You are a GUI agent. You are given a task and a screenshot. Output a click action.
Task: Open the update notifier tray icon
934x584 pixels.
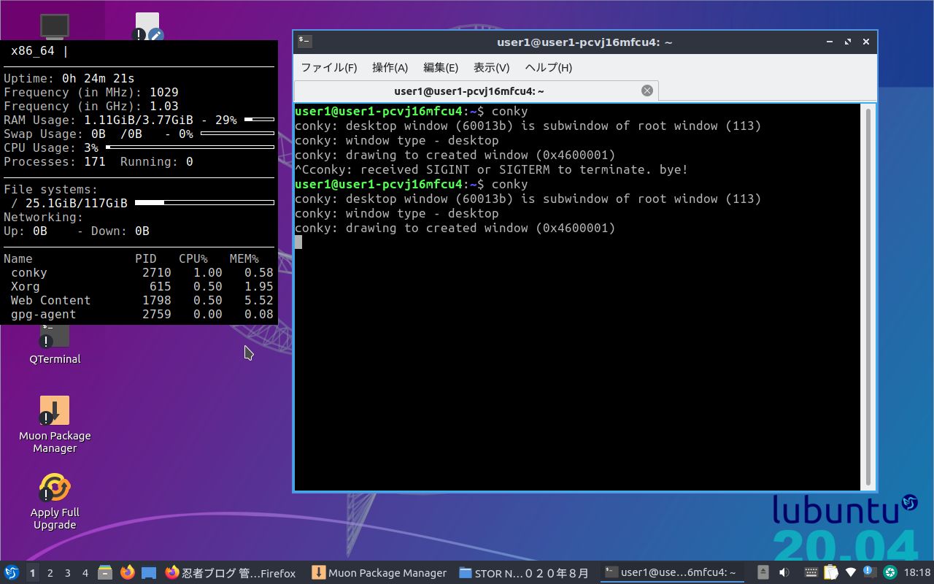pos(870,573)
